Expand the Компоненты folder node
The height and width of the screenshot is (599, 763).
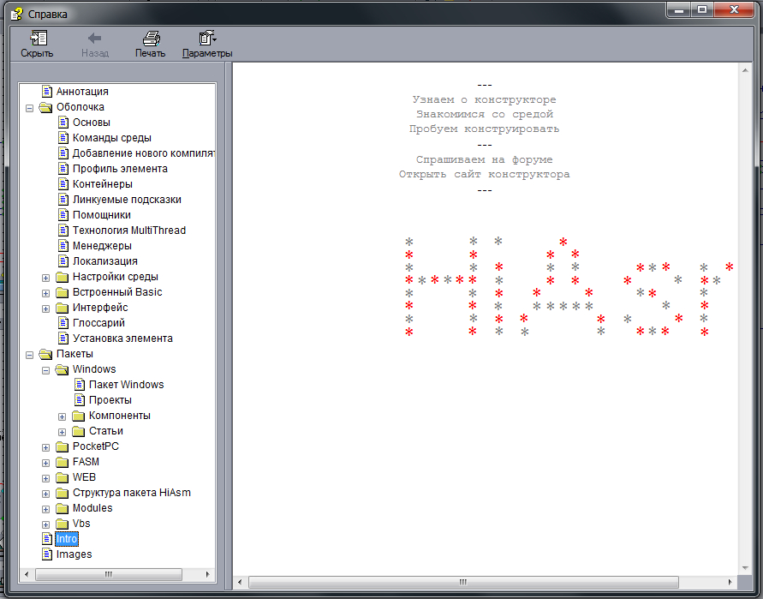point(62,416)
